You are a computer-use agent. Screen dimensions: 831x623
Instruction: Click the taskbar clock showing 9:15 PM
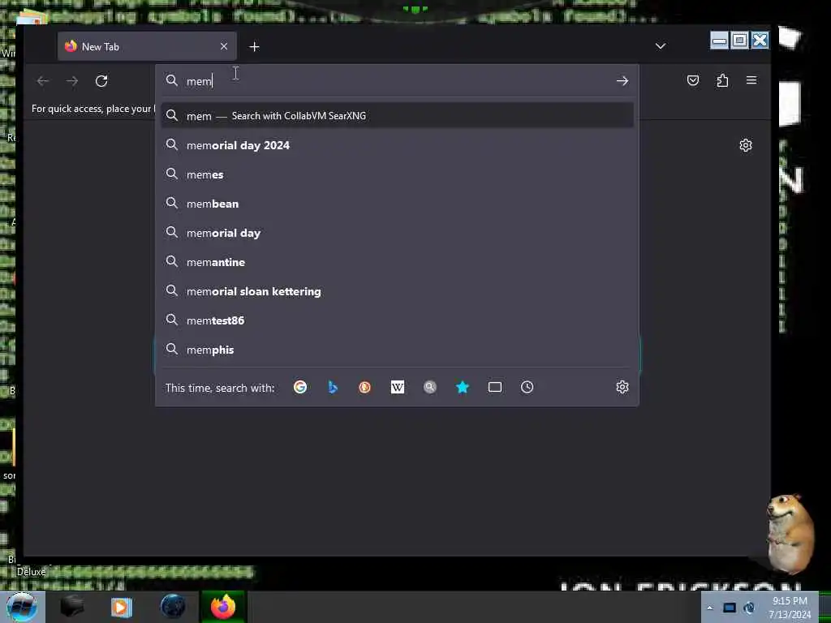(790, 608)
